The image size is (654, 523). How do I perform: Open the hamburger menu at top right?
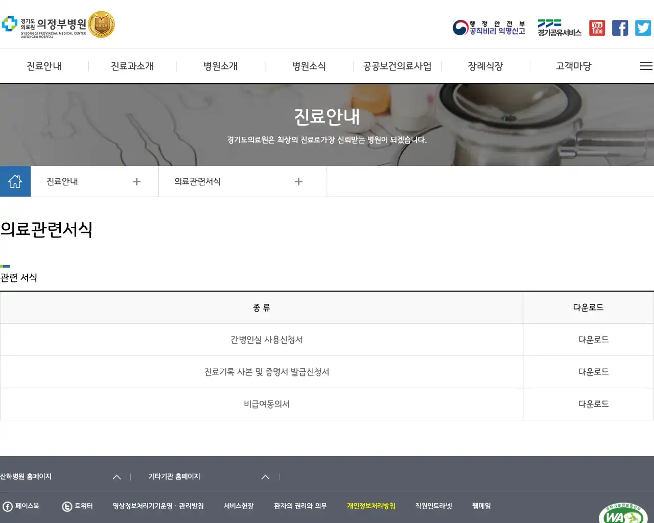click(646, 66)
